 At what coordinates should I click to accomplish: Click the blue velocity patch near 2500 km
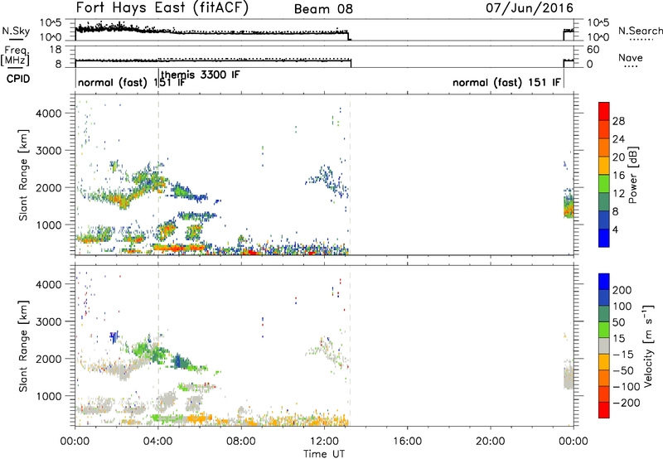[114, 337]
